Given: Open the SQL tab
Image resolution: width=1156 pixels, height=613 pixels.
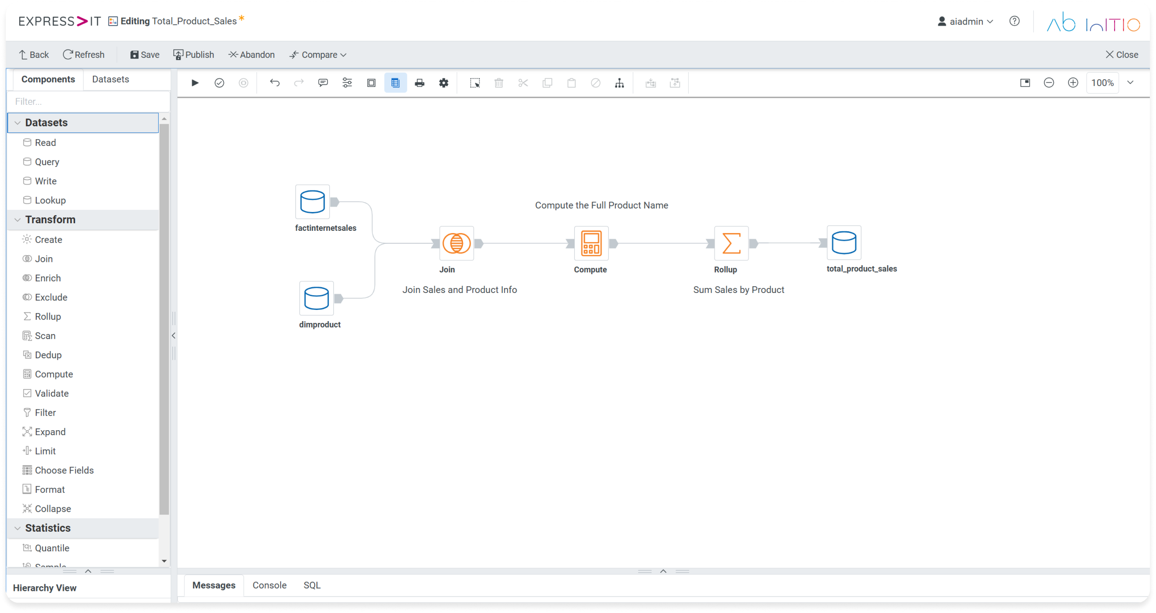Looking at the screenshot, I should [x=312, y=585].
